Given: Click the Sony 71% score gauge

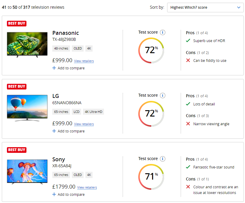Looking at the screenshot, I should click(151, 177).
